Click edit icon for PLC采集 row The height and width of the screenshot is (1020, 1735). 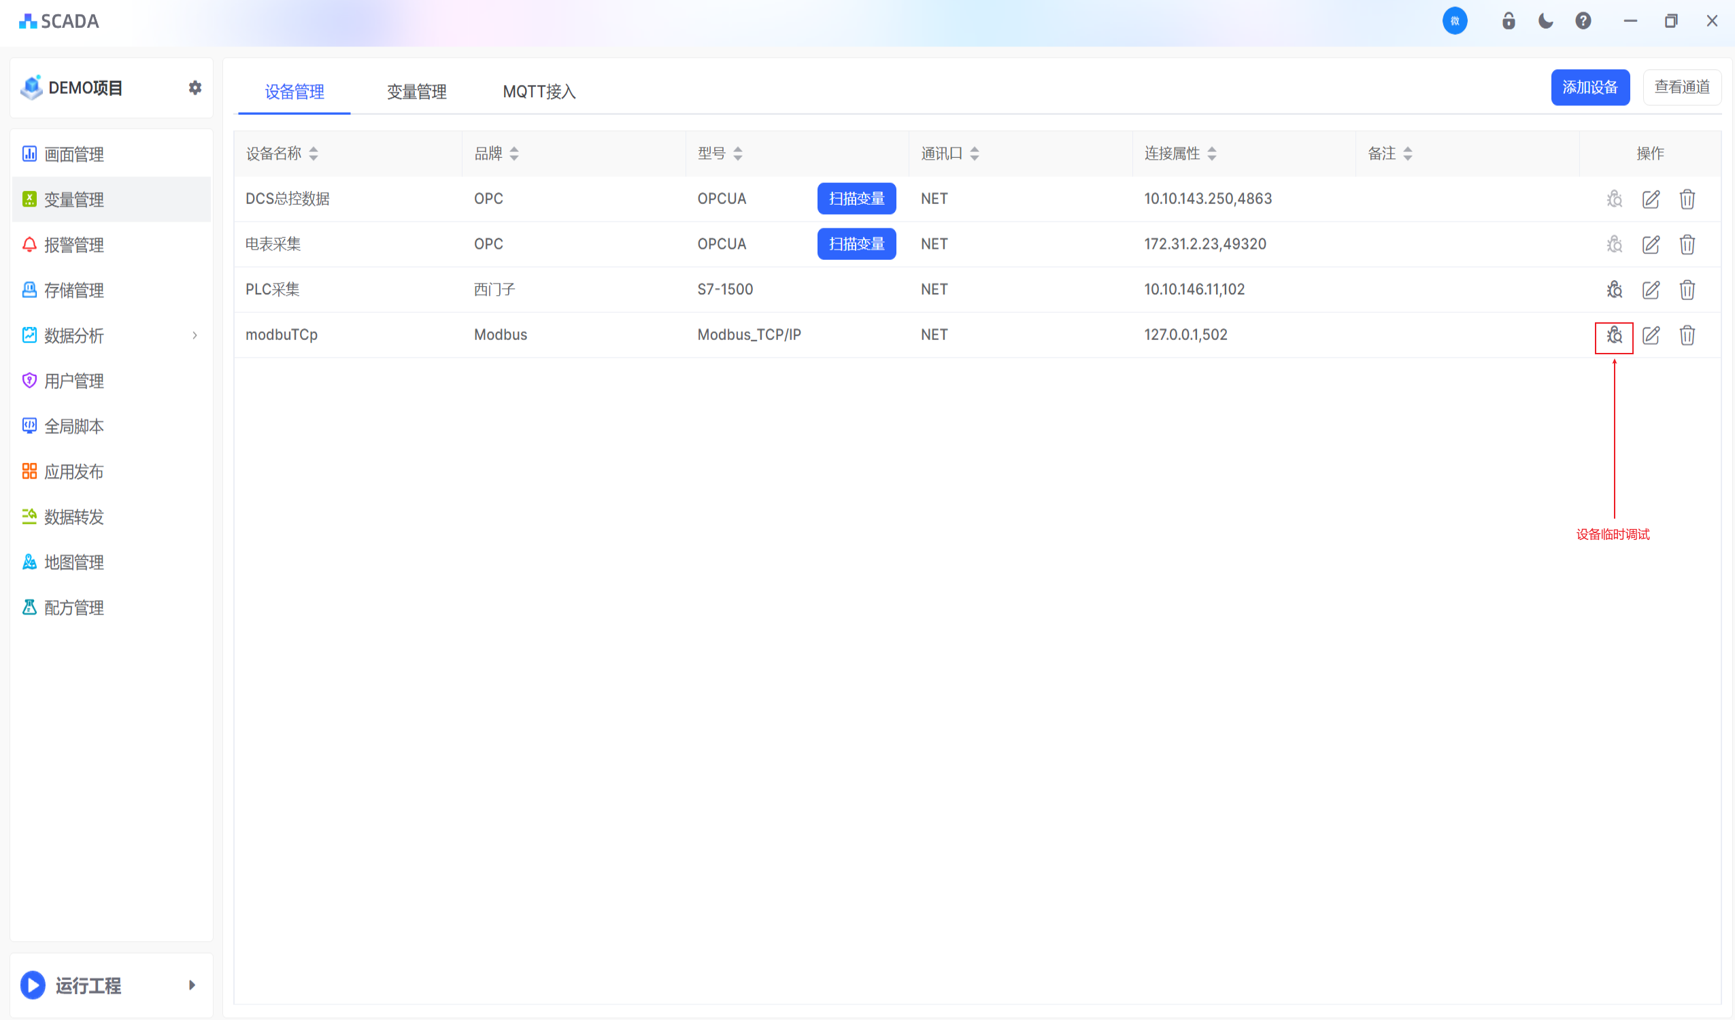point(1650,290)
